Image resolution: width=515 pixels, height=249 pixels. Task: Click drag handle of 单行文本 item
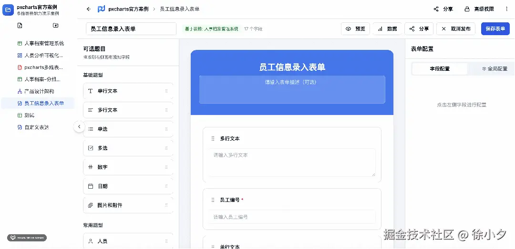[166, 91]
